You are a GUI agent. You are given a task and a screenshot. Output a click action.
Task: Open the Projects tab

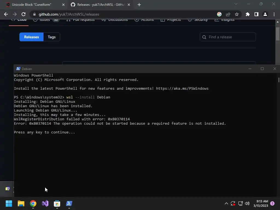click(x=171, y=20)
